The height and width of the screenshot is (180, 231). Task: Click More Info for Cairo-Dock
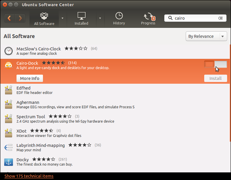click(x=29, y=78)
